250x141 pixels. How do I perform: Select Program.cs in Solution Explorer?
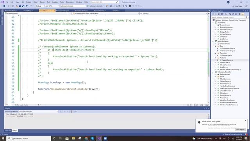pos(224,98)
